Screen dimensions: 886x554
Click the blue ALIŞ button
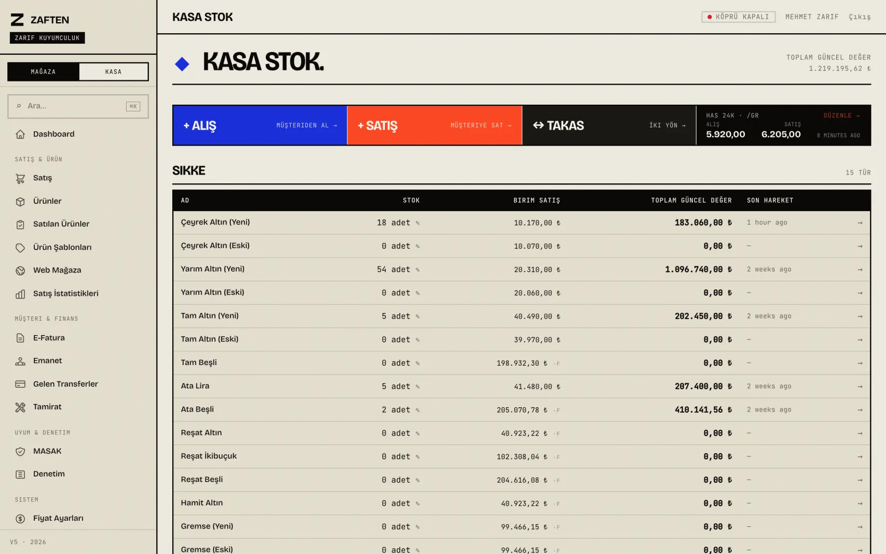click(x=260, y=125)
